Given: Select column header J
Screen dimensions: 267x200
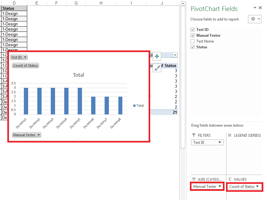Looking at the screenshot, I should 162,3.
